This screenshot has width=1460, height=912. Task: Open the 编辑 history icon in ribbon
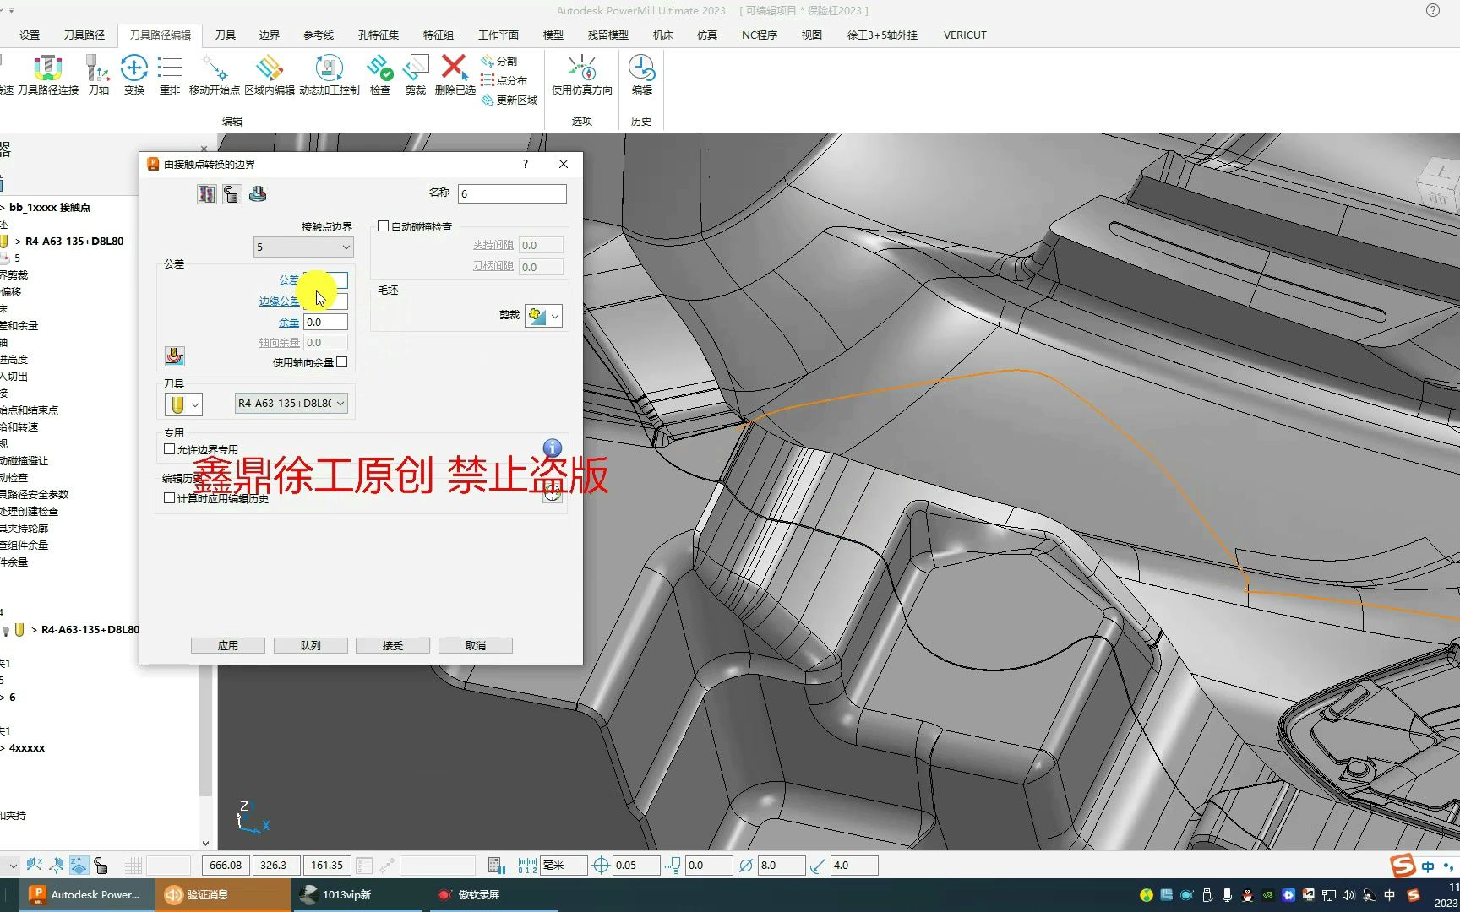tap(641, 74)
